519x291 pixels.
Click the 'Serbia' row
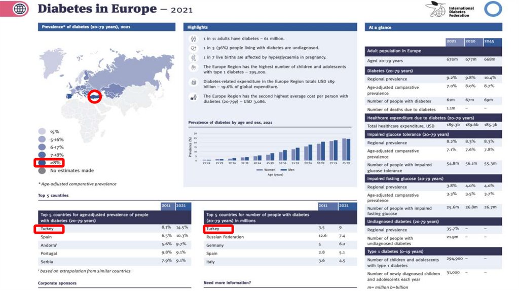(115, 262)
